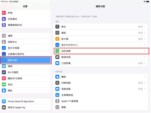Viewport: 151px width, 113px height.
Task: Open 朗读内容 chevron arrow
Action: pos(145,57)
